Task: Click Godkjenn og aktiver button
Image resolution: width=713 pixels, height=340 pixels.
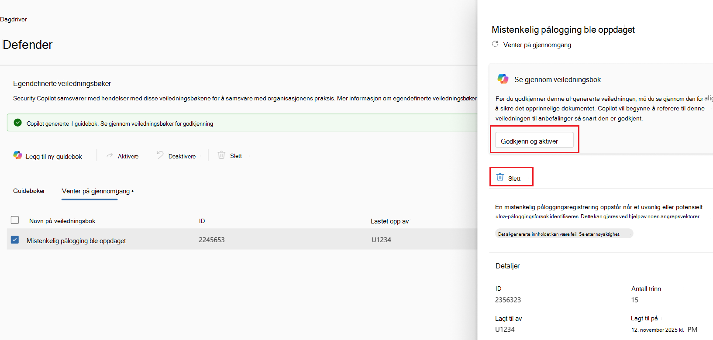Action: tap(534, 140)
